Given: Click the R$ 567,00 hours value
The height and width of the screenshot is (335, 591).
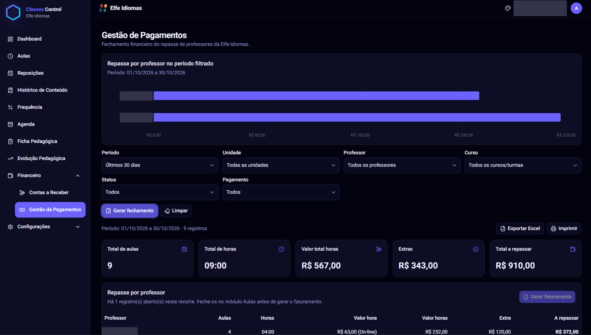Looking at the screenshot, I should click(321, 266).
